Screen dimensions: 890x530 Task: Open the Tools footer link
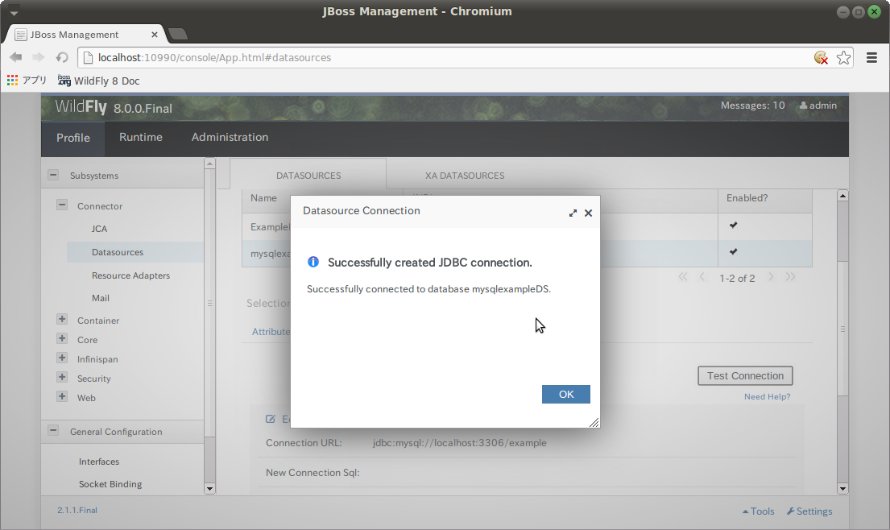pyautogui.click(x=759, y=511)
